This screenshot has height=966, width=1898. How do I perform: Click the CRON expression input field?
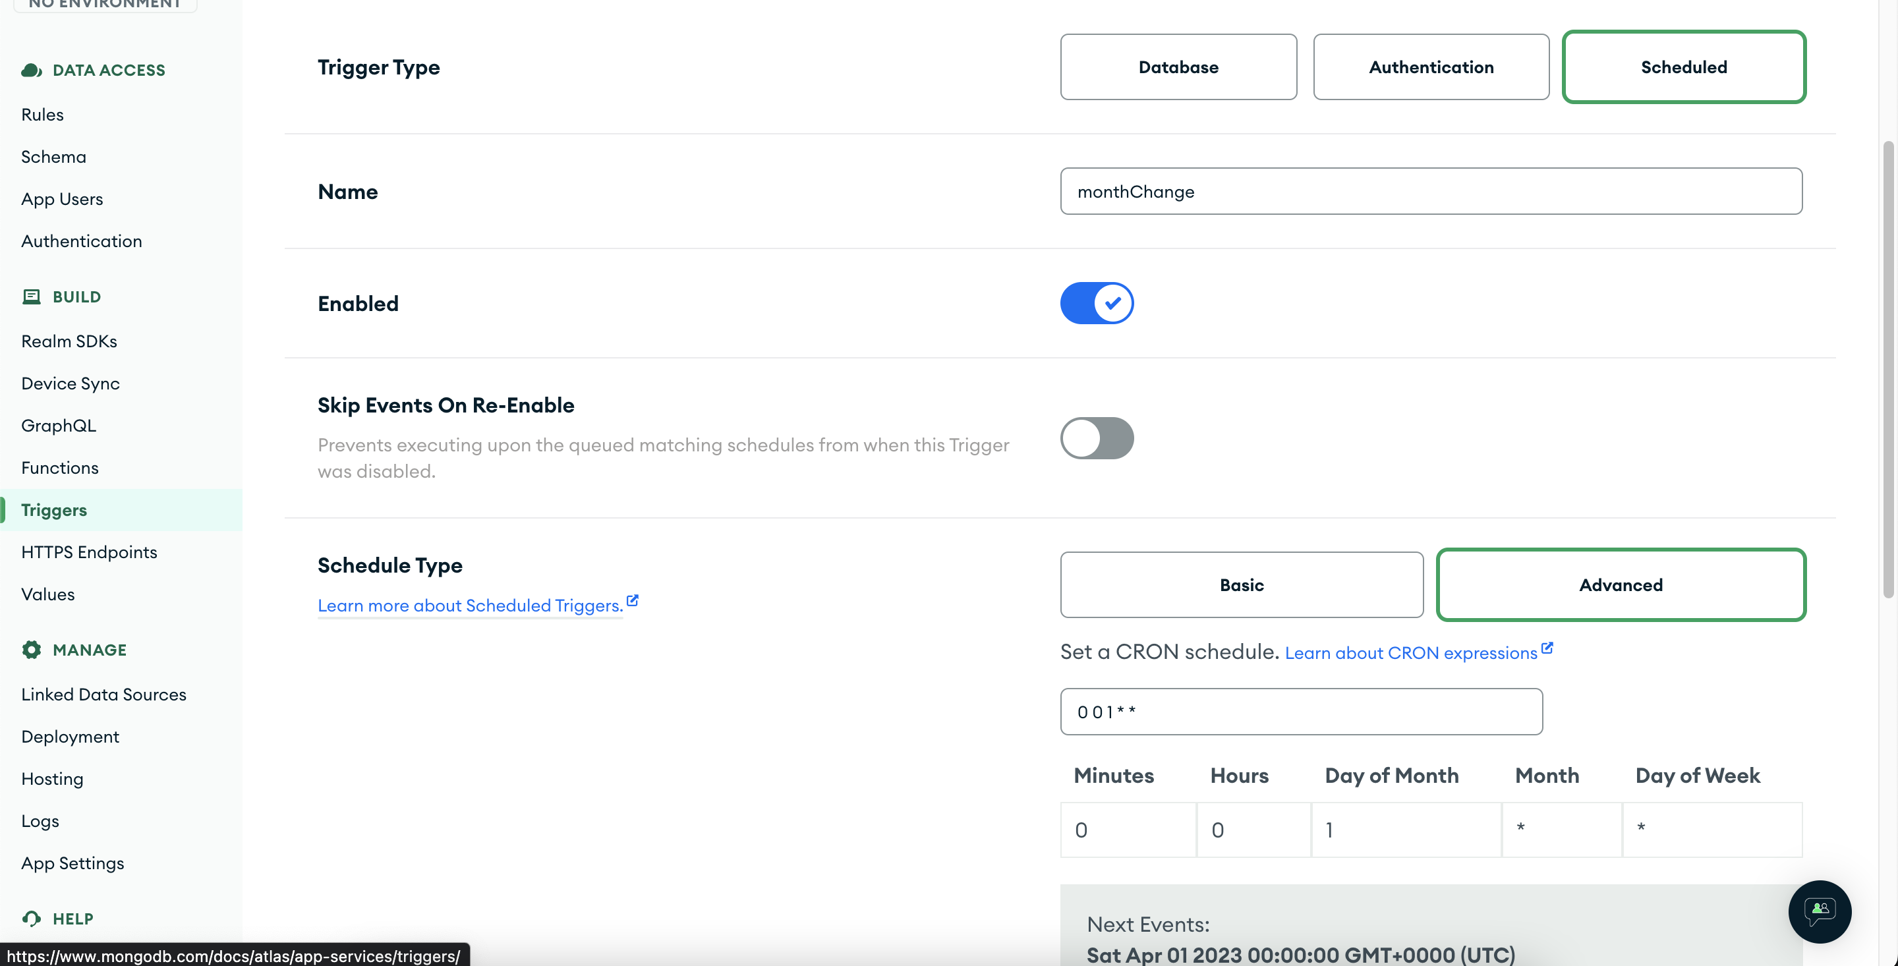(x=1301, y=712)
